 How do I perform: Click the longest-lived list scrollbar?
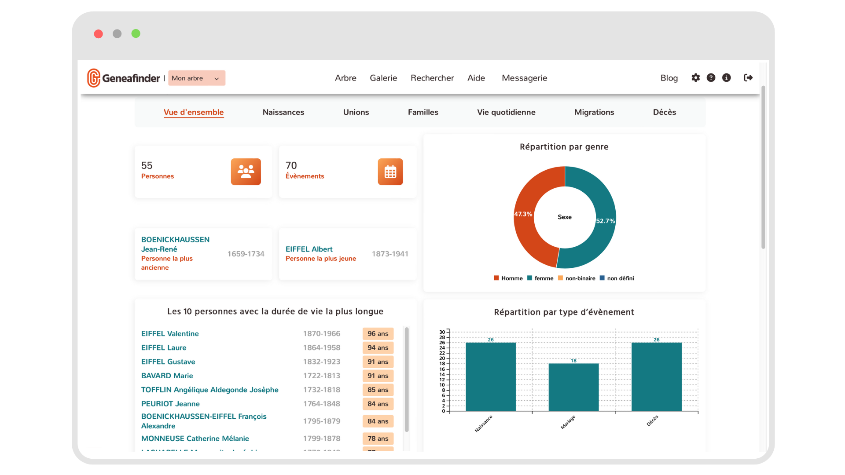(x=407, y=379)
